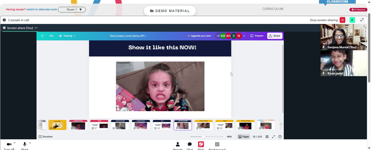Toggle the Pages thumbnail view button
The height and width of the screenshot is (150, 371).
(x=244, y=137)
